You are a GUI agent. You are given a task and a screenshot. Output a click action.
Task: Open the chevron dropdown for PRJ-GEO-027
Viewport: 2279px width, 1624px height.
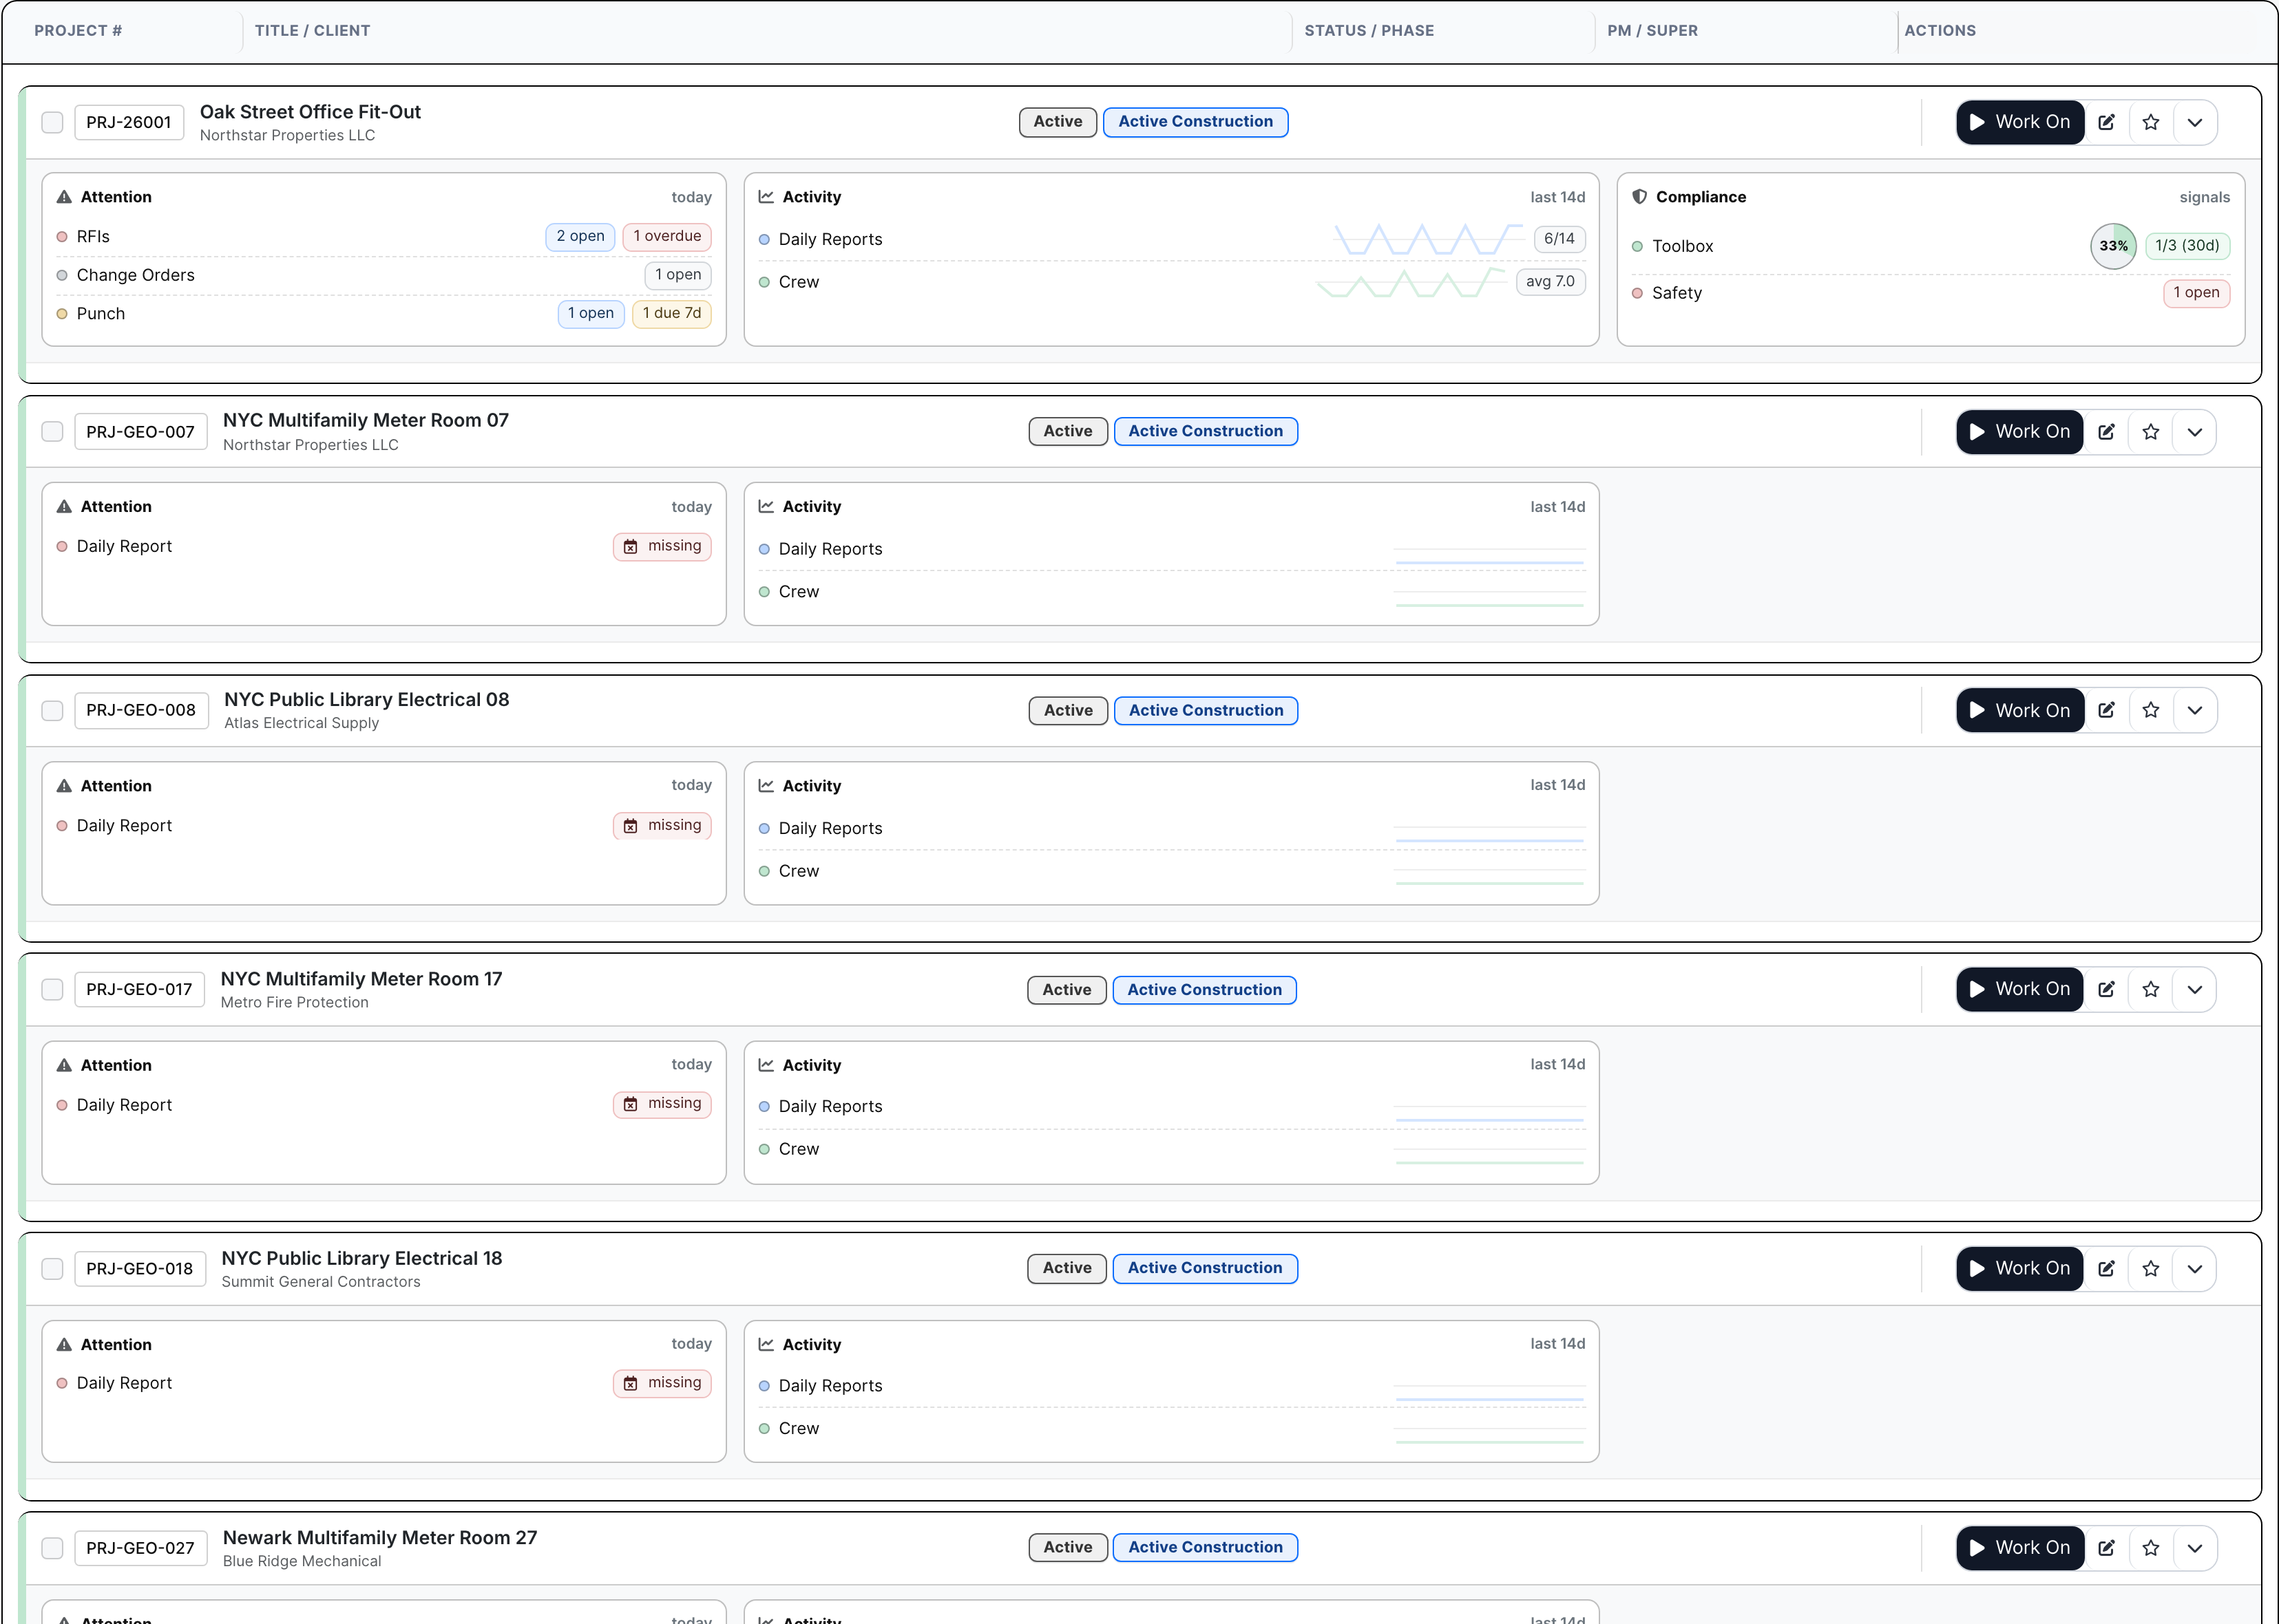tap(2195, 1547)
